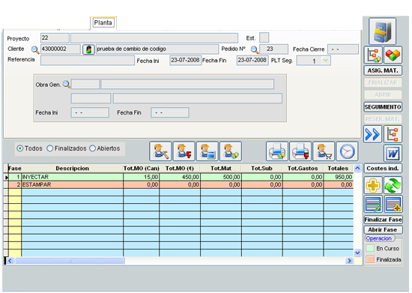Click the blue double arrow forward icon
The image size is (412, 293).
point(372,134)
